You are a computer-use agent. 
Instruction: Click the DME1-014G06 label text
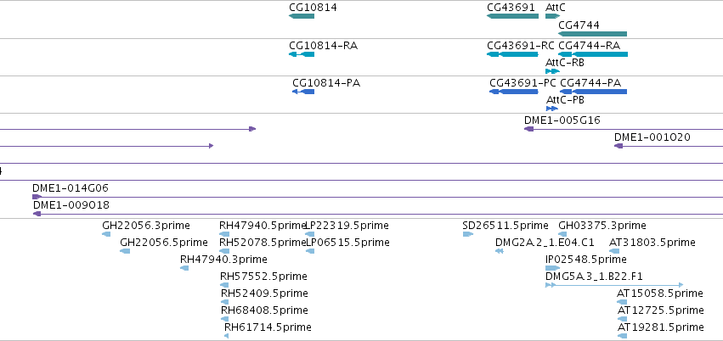pos(70,188)
